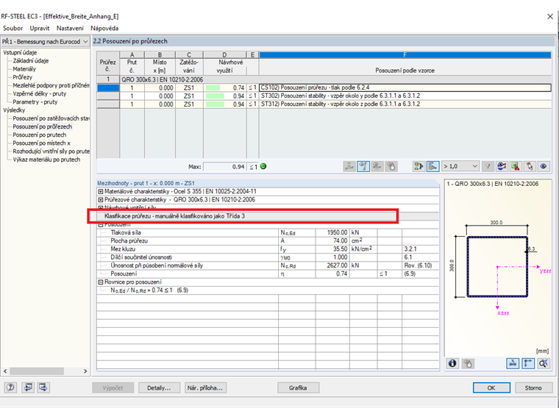Toggle cross-section dimensions display icon
Screen dimensions: 559x419
513,363
